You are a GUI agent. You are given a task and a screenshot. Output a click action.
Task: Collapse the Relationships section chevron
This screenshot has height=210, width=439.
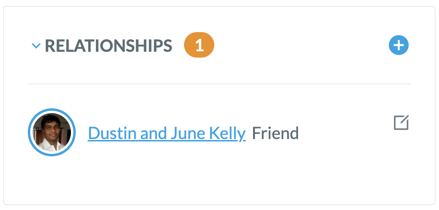[36, 46]
